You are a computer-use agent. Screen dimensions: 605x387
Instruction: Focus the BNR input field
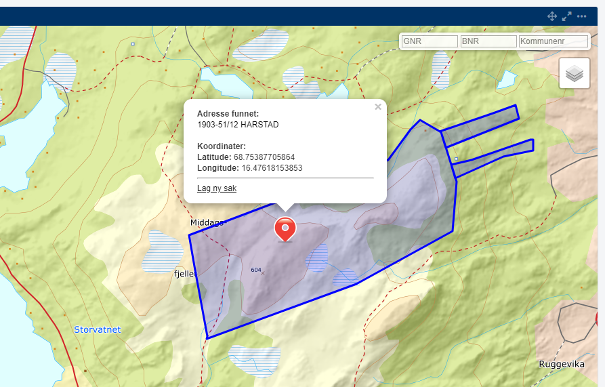pyautogui.click(x=488, y=41)
